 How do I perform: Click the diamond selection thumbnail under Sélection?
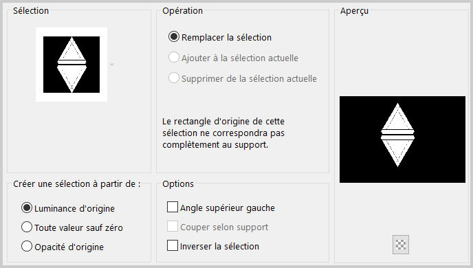[71, 65]
